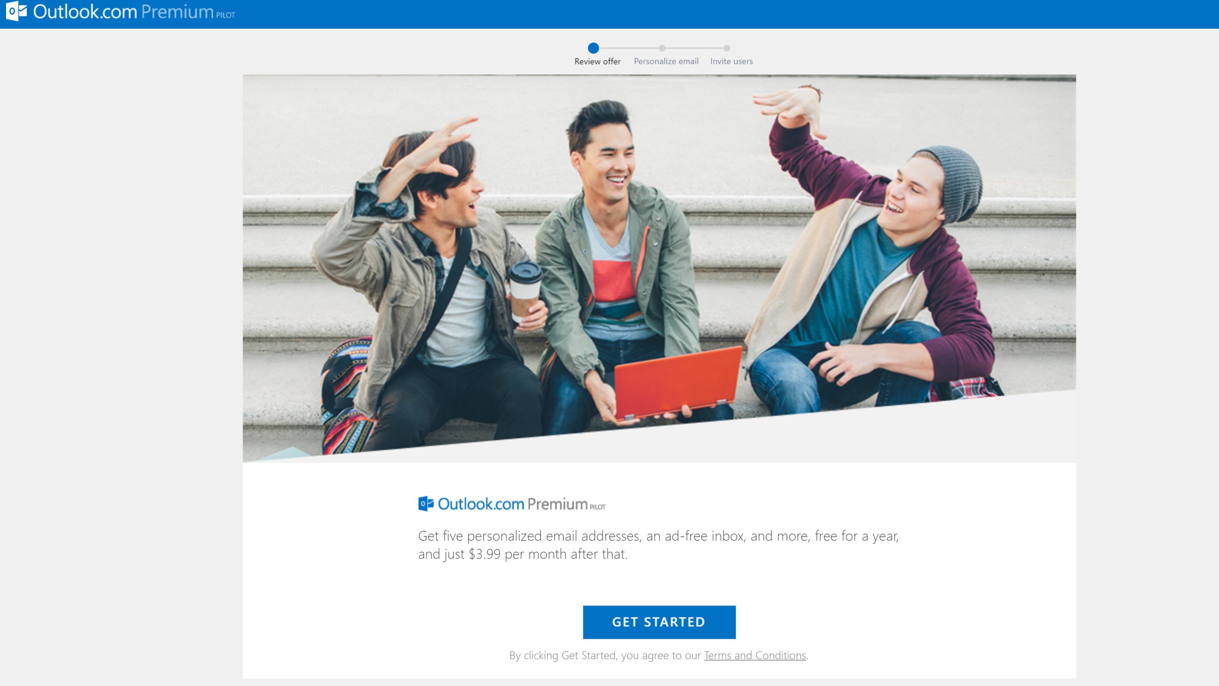Click the blue Review offer step circle
Viewport: 1219px width, 686px height.
click(x=594, y=48)
